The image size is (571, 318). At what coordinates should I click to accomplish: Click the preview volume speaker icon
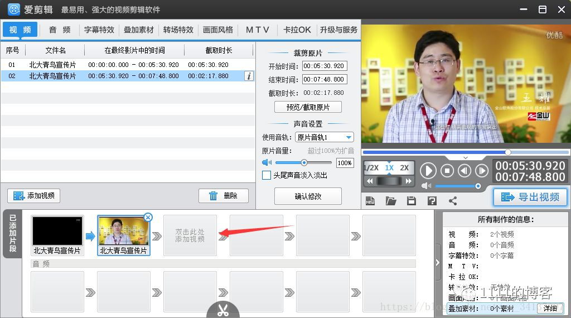[426, 186]
